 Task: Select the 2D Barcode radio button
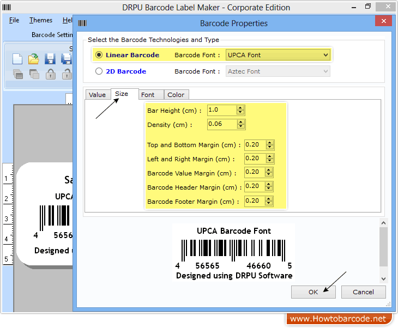[x=99, y=71]
